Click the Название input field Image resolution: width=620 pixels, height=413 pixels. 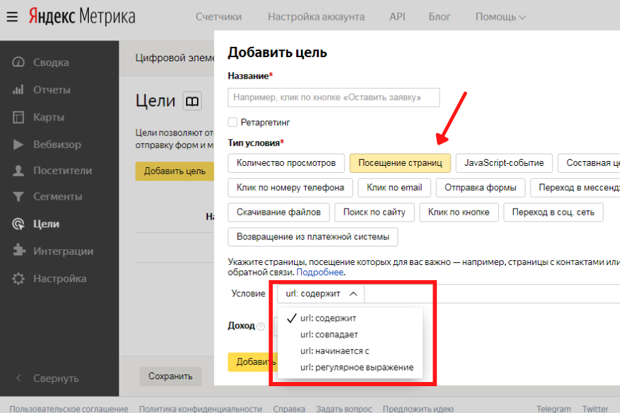[333, 98]
